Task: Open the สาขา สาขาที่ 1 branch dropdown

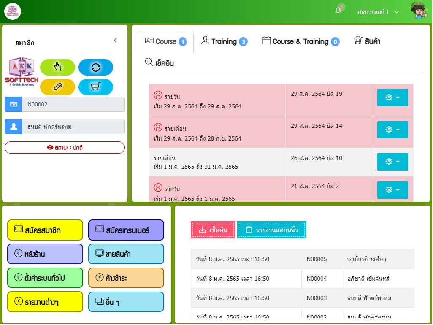Action: pos(378,12)
